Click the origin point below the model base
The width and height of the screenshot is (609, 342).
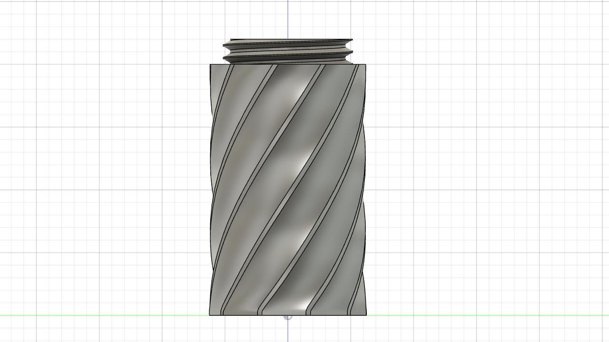[287, 317]
